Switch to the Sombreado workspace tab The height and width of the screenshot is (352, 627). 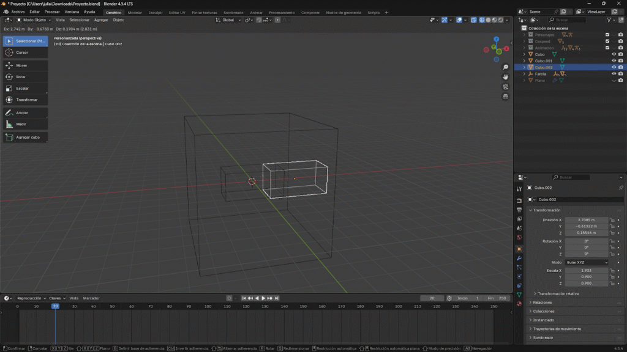coord(233,12)
